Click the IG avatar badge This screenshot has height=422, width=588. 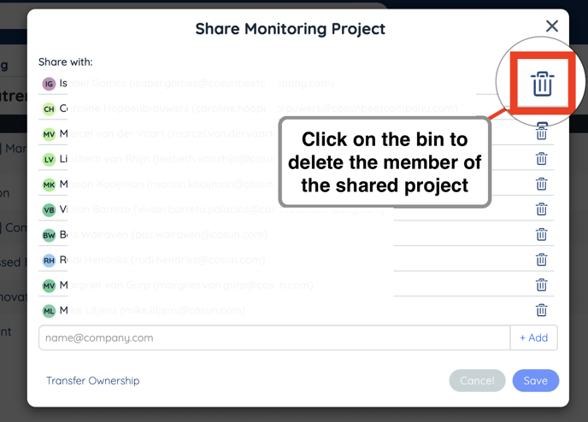click(x=49, y=84)
